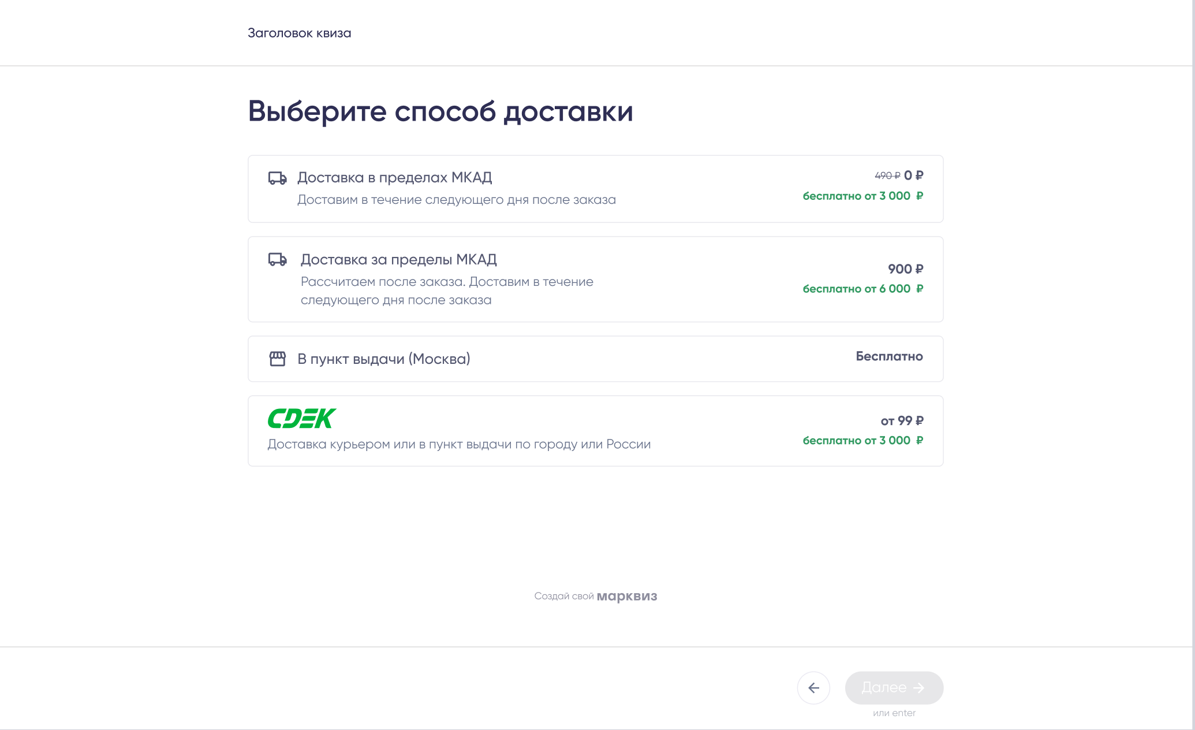Click the pickup point store icon
Viewport: 1195px width, 730px height.
277,359
